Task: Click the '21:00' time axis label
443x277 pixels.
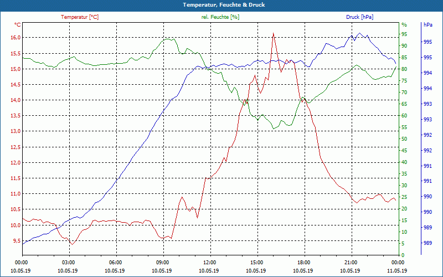Action: click(x=352, y=263)
